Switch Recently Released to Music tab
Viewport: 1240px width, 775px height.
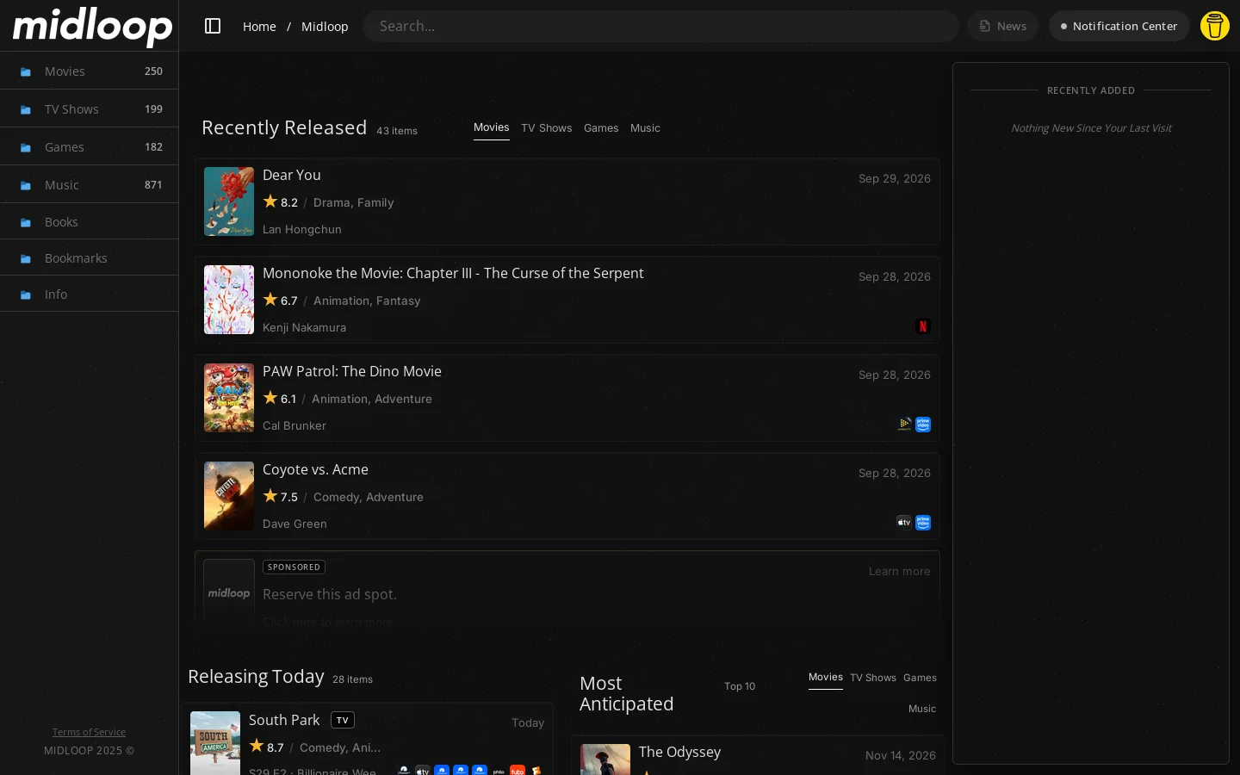tap(645, 128)
